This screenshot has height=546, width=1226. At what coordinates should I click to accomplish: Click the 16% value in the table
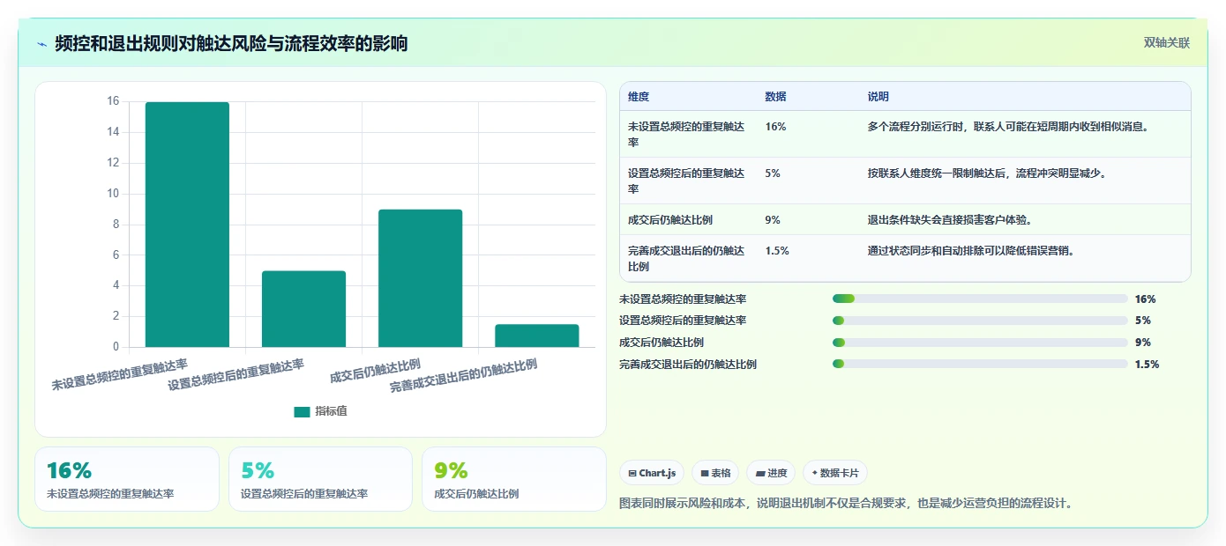776,127
